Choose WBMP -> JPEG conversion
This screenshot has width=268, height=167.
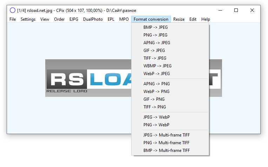coord(170,66)
